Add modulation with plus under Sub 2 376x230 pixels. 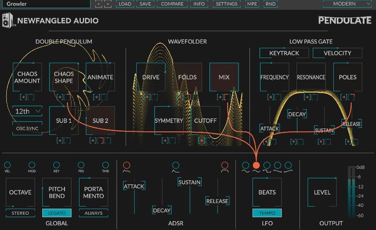tap(93, 141)
